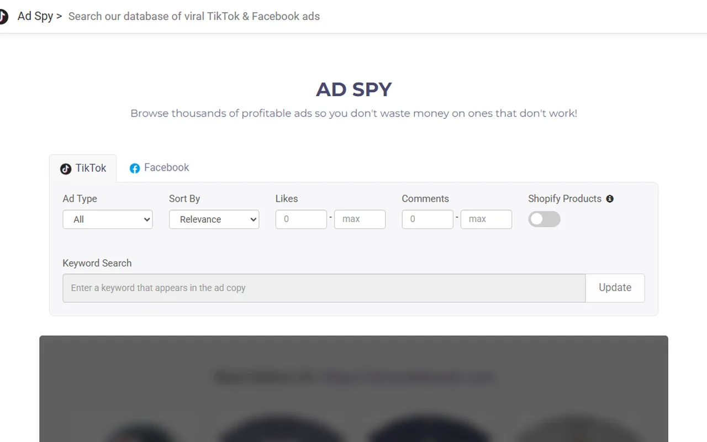Image resolution: width=707 pixels, height=442 pixels.
Task: Click the Likes minimum field
Action: (x=301, y=219)
